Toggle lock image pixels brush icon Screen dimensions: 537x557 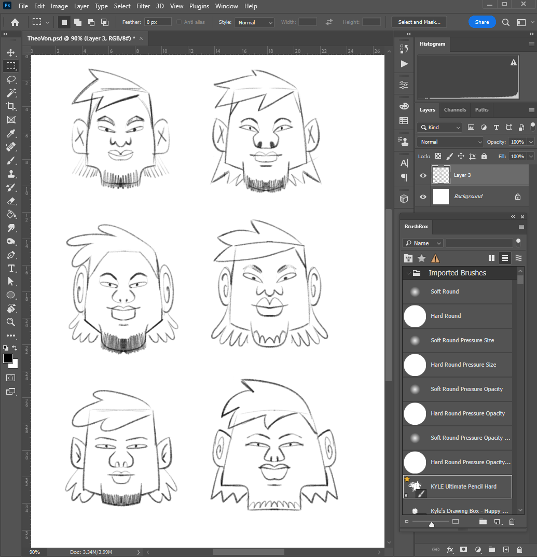(449, 156)
